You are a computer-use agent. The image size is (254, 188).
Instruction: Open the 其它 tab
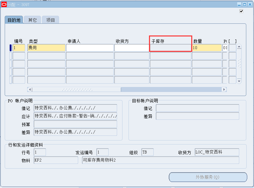coord(33,20)
